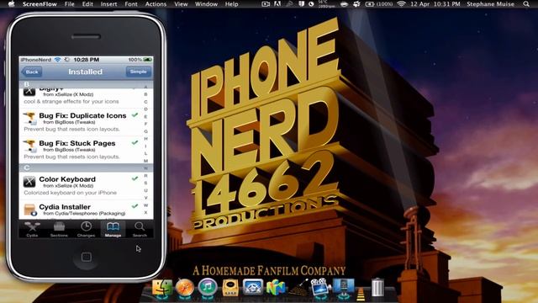Tap the Color Keyboard package icon
The image size is (538, 303).
(29, 182)
